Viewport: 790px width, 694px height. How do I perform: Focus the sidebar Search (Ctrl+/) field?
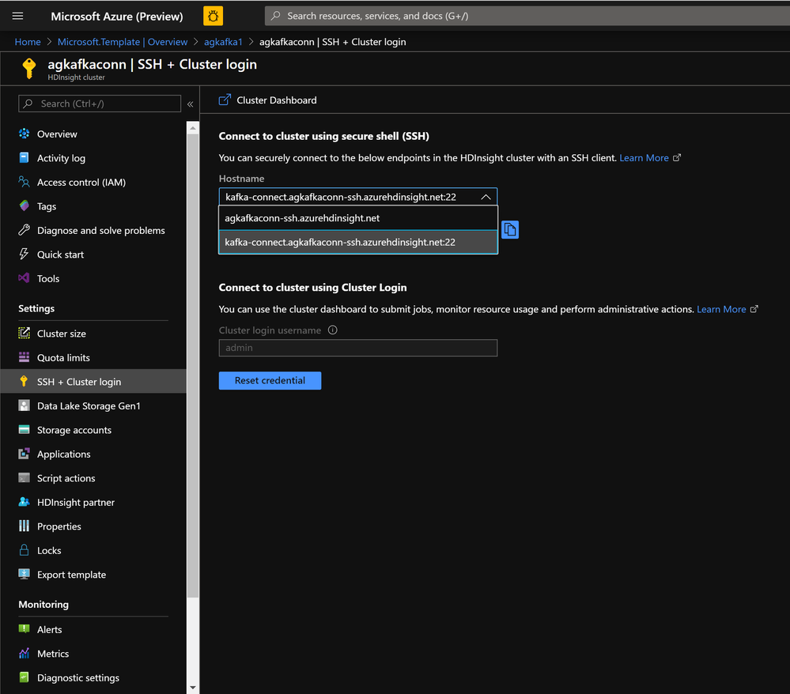pos(100,104)
